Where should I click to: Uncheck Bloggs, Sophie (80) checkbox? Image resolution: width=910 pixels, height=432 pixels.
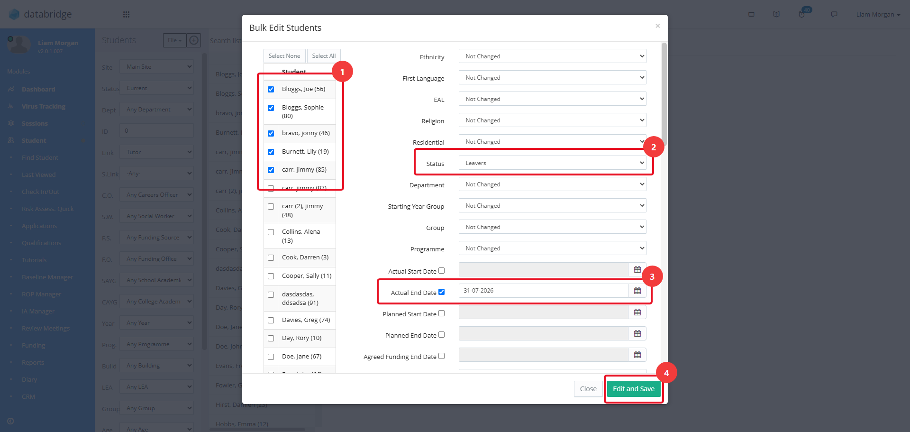(x=271, y=108)
